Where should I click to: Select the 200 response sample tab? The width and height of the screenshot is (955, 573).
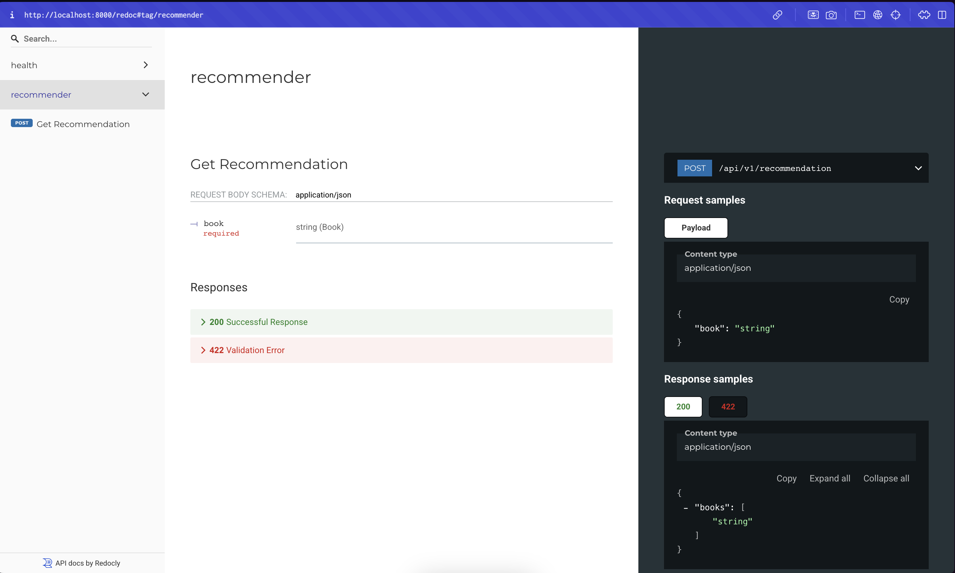point(683,407)
